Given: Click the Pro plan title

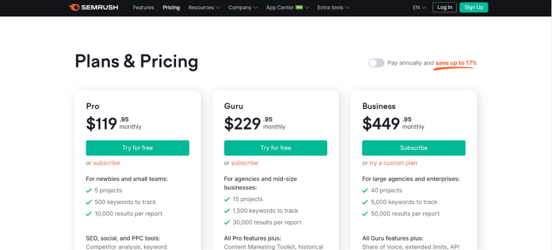Looking at the screenshot, I should (92, 106).
